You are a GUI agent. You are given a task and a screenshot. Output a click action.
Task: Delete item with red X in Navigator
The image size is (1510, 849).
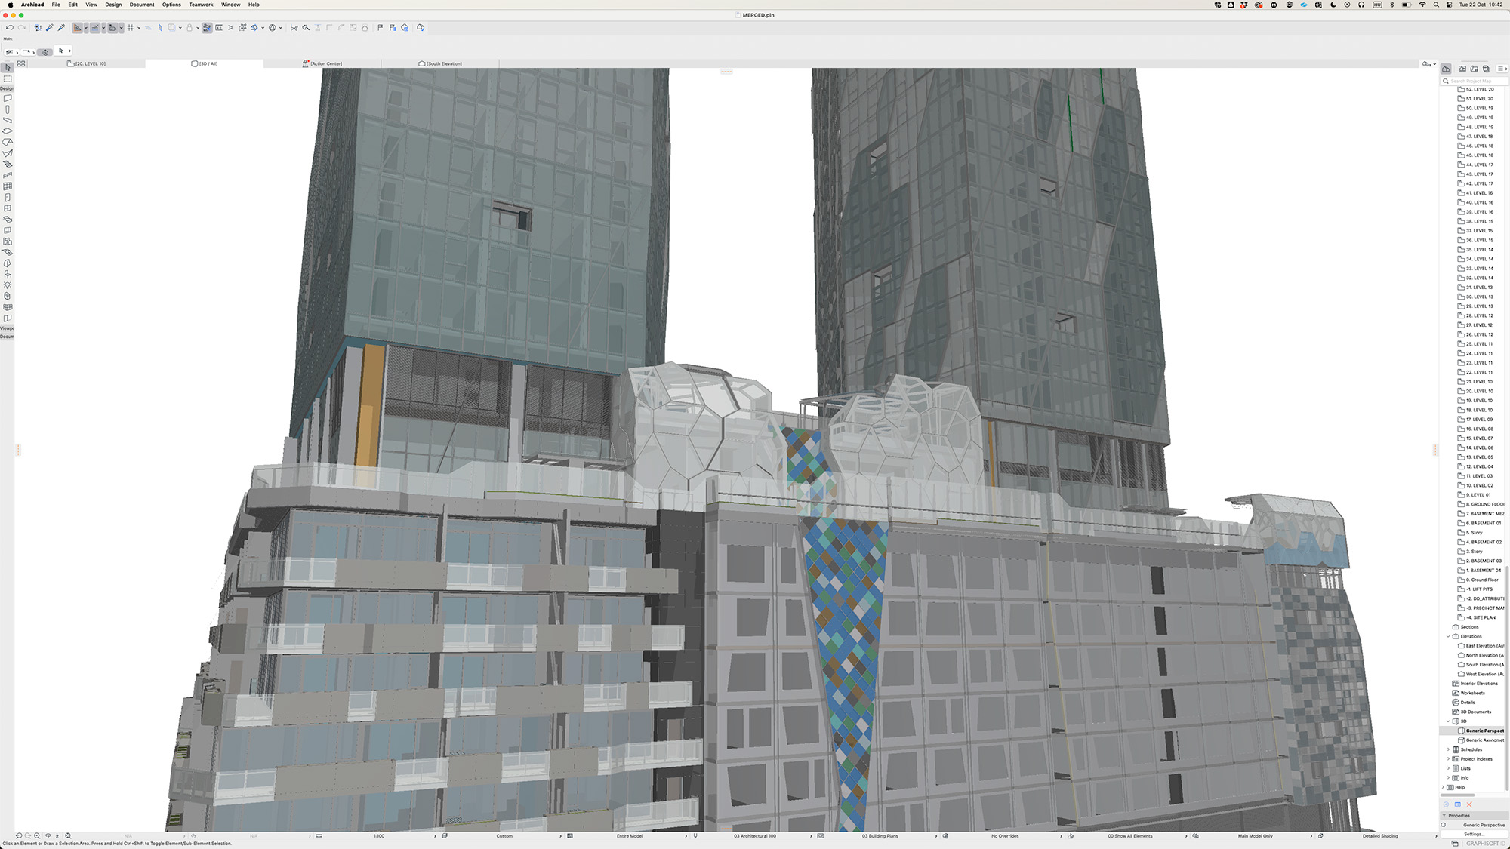[x=1469, y=804]
